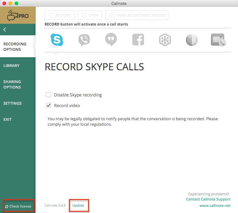Select the Facebook recording icon
The width and height of the screenshot is (238, 213).
pos(138,40)
